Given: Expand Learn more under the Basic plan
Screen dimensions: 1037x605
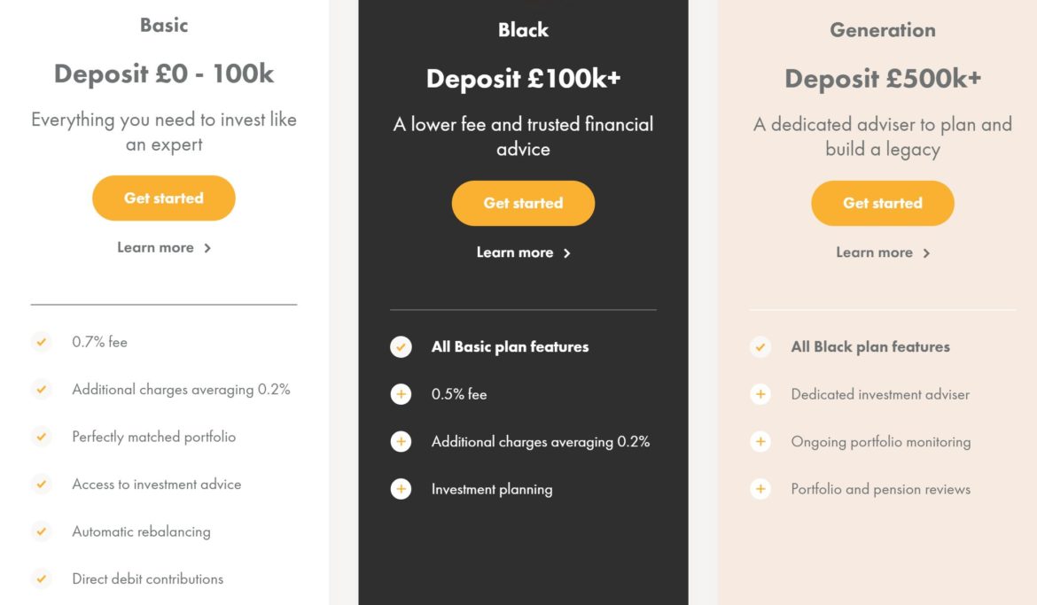Looking at the screenshot, I should click(163, 247).
